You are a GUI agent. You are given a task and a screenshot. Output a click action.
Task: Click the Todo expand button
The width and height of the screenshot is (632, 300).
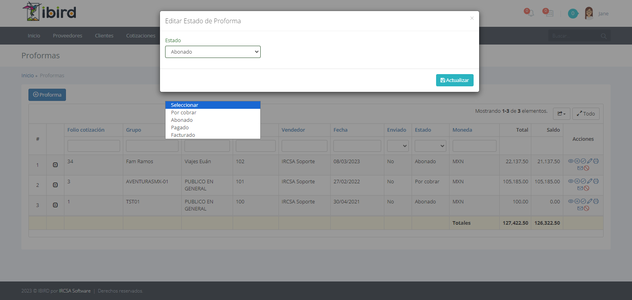pos(586,114)
